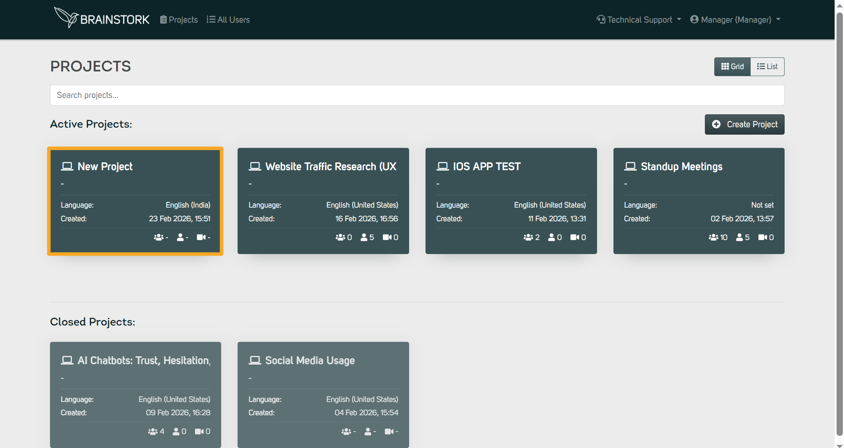
Task: Switch to List view
Action: [767, 67]
